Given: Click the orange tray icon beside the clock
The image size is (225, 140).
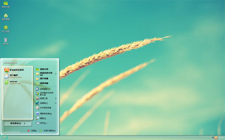Looking at the screenshot, I should point(216,138).
